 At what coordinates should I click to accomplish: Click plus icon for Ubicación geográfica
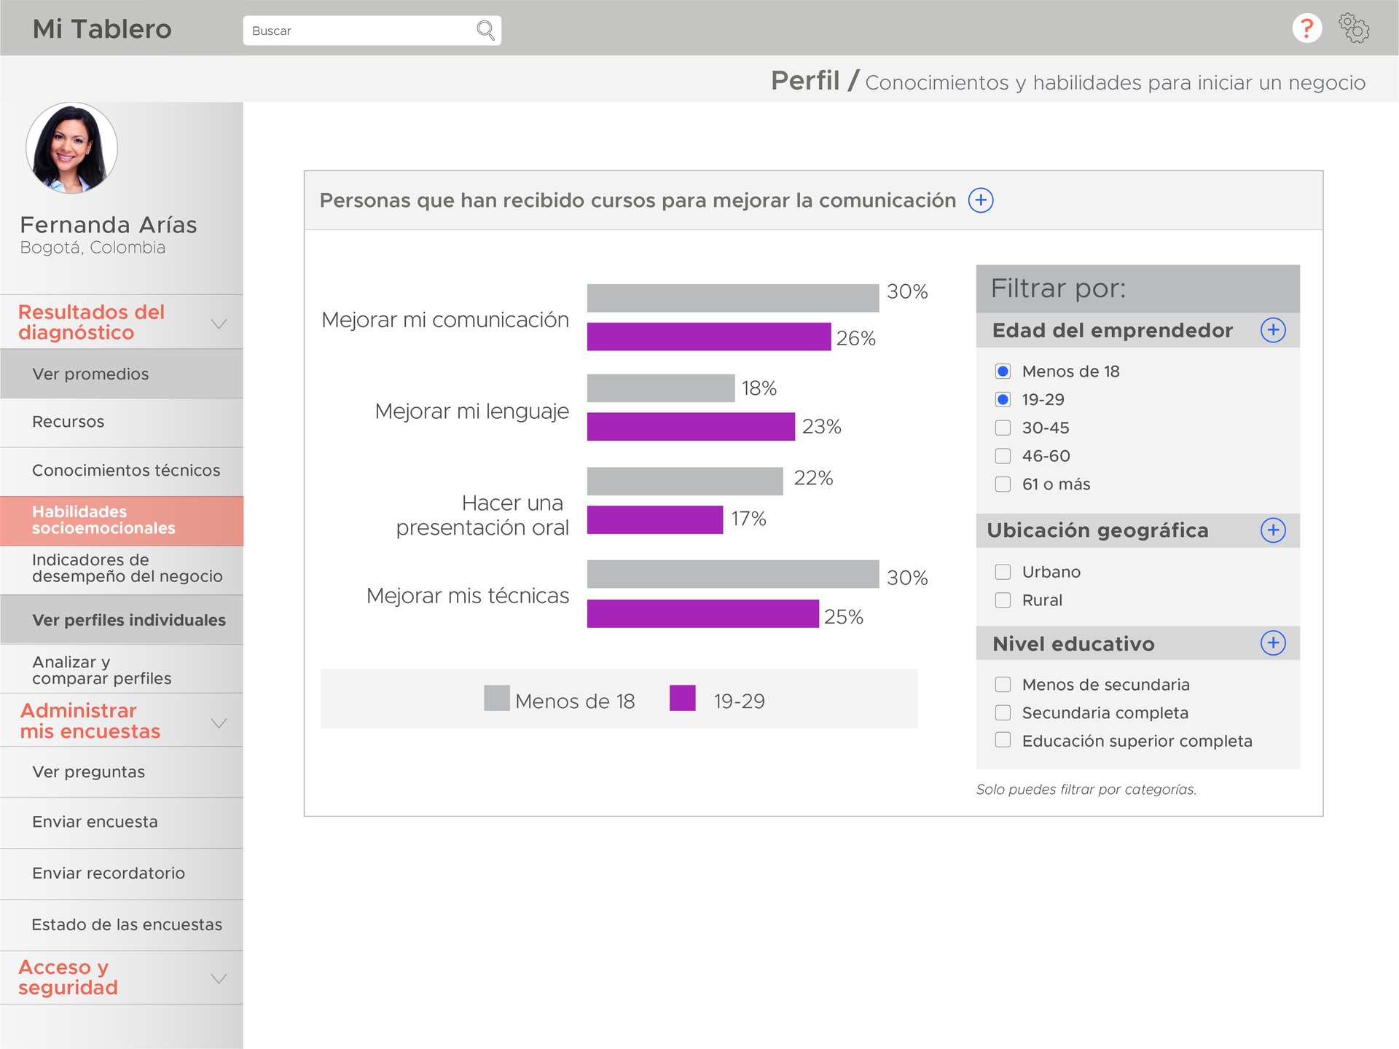(x=1273, y=530)
